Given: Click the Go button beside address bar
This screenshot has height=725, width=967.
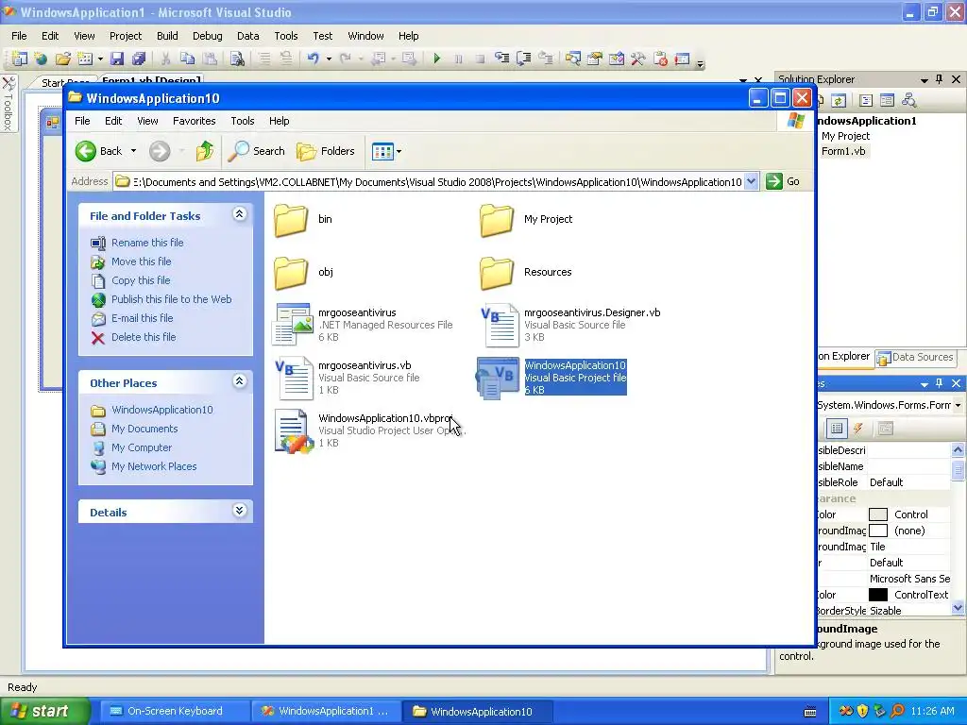Looking at the screenshot, I should tap(783, 181).
